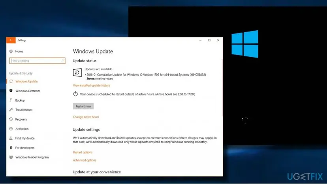Viewport: 327px width, 184px height.
Task: Open Find my device settings
Action: click(x=25, y=138)
